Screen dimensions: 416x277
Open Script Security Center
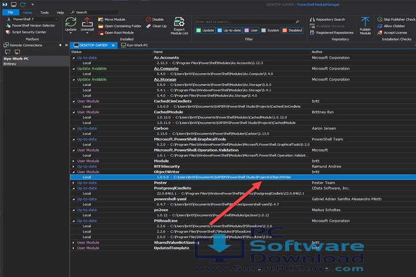[26, 32]
